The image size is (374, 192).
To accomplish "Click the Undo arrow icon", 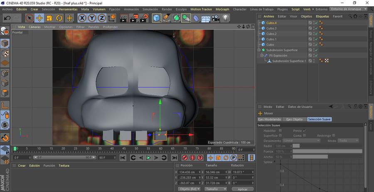I will (x=7, y=18).
